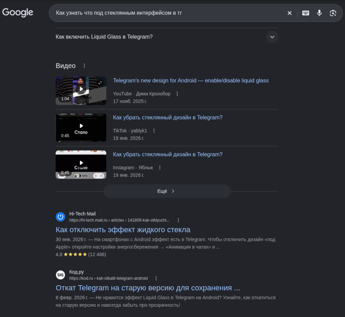This screenshot has height=317, width=345.
Task: Click the Hi-Tech Mail site favicon
Action: coord(60,217)
